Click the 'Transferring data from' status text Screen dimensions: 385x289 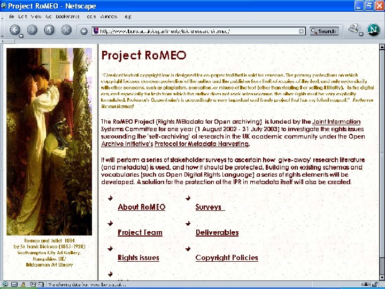pos(87,285)
